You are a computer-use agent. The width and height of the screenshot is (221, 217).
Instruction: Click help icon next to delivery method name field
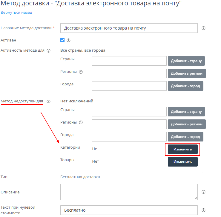pyautogui.click(x=204, y=28)
